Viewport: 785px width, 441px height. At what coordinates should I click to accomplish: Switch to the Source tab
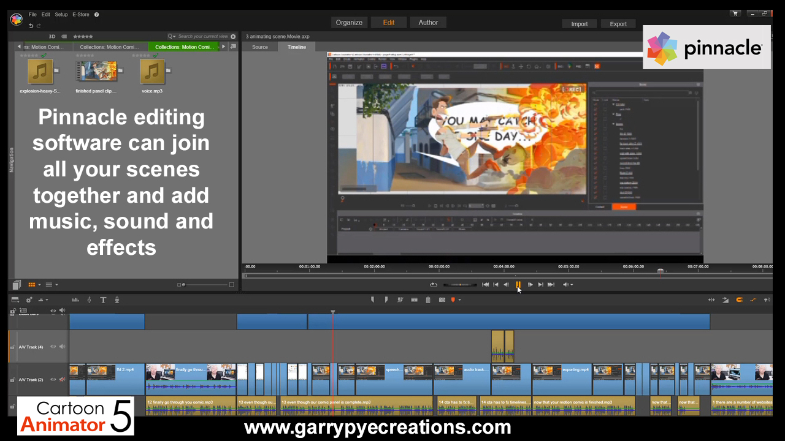click(x=260, y=47)
